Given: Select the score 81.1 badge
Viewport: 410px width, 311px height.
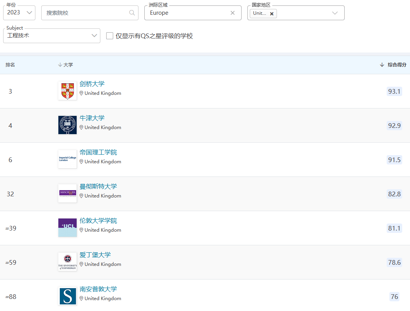Looking at the screenshot, I should click(394, 229).
